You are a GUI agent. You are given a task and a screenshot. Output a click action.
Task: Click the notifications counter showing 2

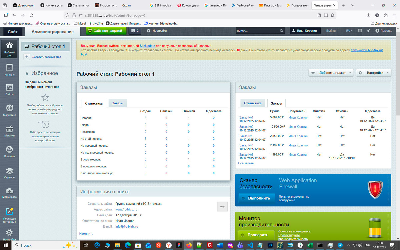[x=135, y=31]
